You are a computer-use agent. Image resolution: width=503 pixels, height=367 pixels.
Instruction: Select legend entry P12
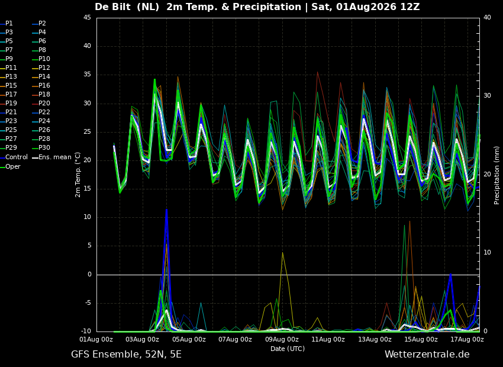(41, 68)
